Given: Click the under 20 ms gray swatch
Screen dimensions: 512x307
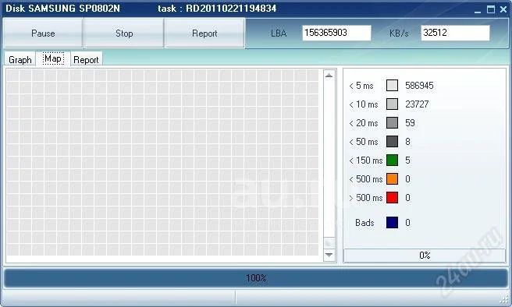Looking at the screenshot, I should [x=392, y=123].
